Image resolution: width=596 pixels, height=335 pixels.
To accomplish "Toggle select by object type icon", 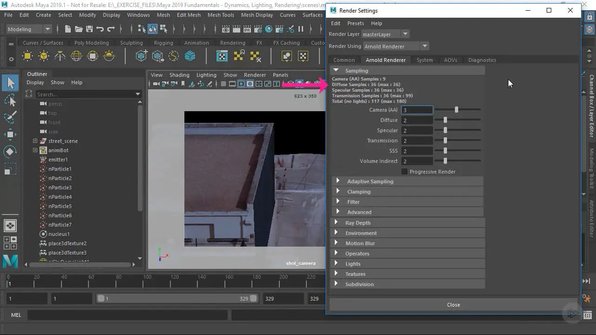I will coord(153,29).
